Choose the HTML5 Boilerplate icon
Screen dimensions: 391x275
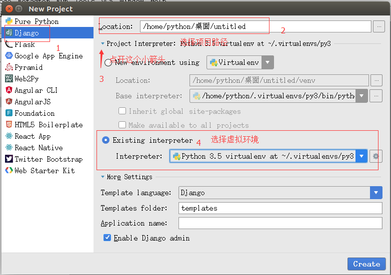coord(9,125)
